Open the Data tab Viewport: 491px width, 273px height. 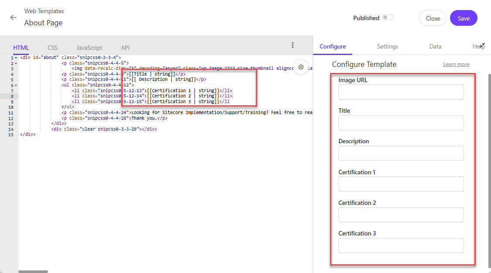(x=435, y=46)
